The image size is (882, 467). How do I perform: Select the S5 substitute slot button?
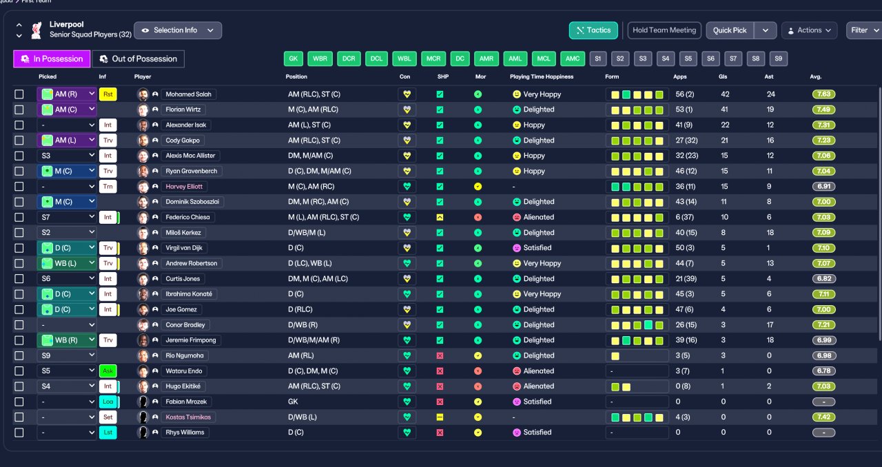pos(687,59)
